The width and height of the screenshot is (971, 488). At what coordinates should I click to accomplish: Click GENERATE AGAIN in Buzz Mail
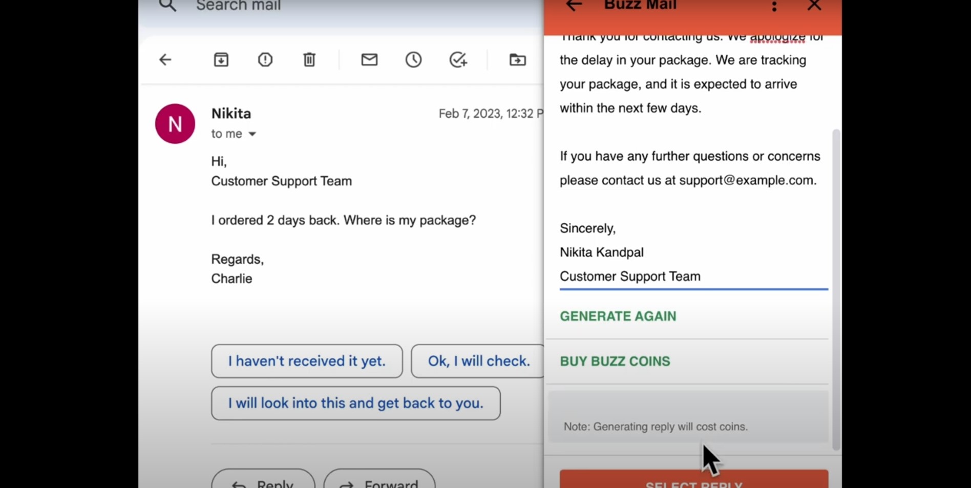pyautogui.click(x=618, y=316)
